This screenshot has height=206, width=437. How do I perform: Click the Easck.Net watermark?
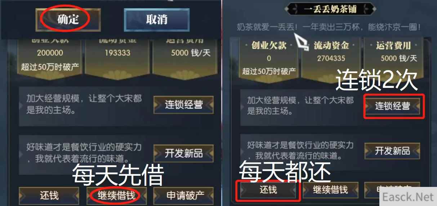408,197
